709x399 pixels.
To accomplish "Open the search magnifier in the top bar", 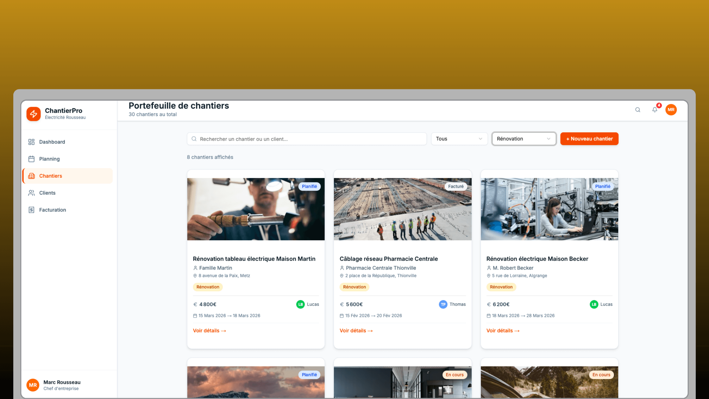I will [637, 110].
